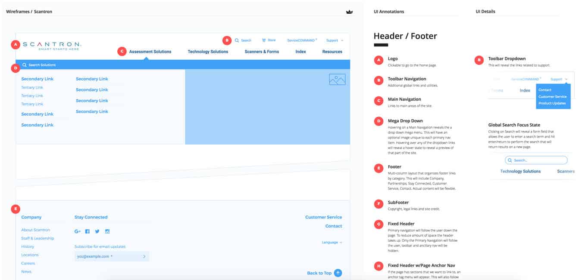
Task: Focus the you@example.com email field
Action: [112, 256]
